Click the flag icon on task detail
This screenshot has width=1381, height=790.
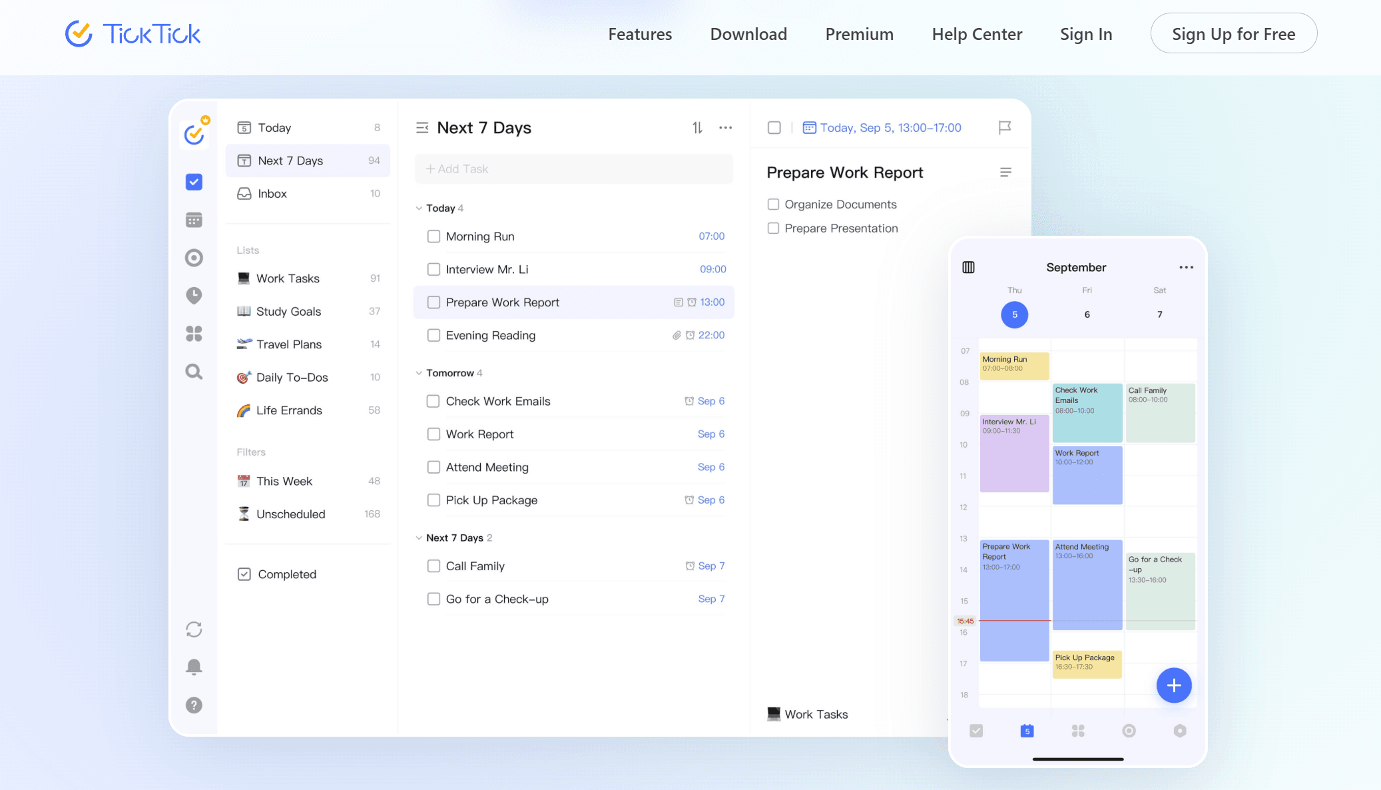[x=1004, y=128]
